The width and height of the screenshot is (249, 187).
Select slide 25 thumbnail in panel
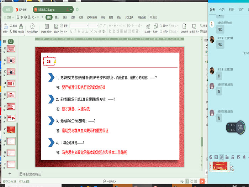click(x=11, y=130)
